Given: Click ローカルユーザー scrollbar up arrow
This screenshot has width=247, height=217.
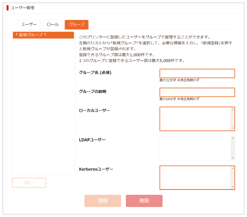Looking at the screenshot, I should coord(233,110).
